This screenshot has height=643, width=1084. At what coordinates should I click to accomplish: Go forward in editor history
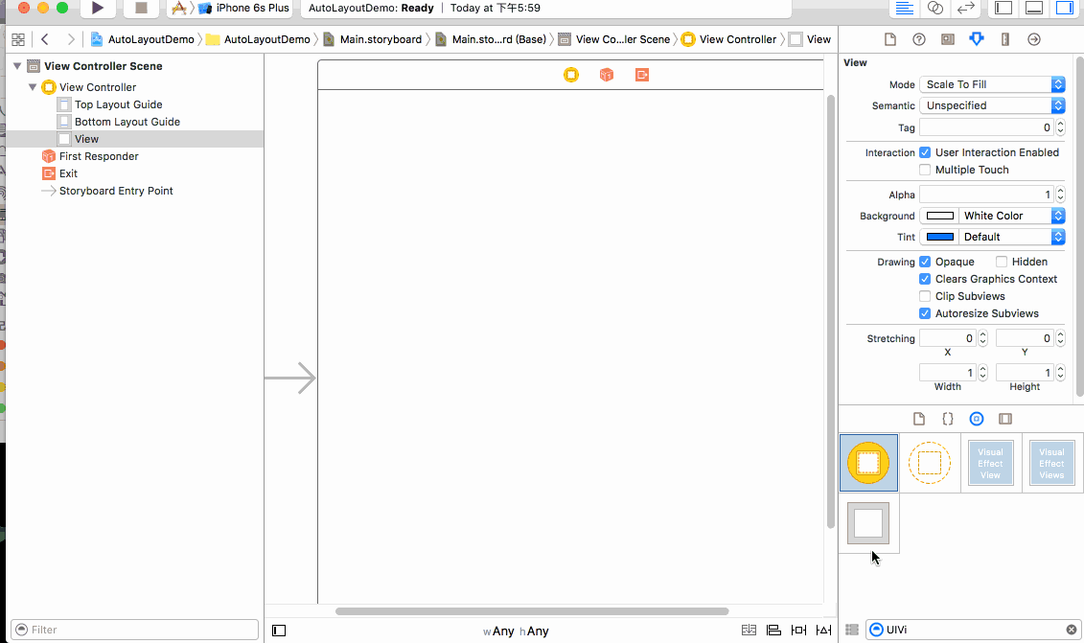click(x=71, y=39)
